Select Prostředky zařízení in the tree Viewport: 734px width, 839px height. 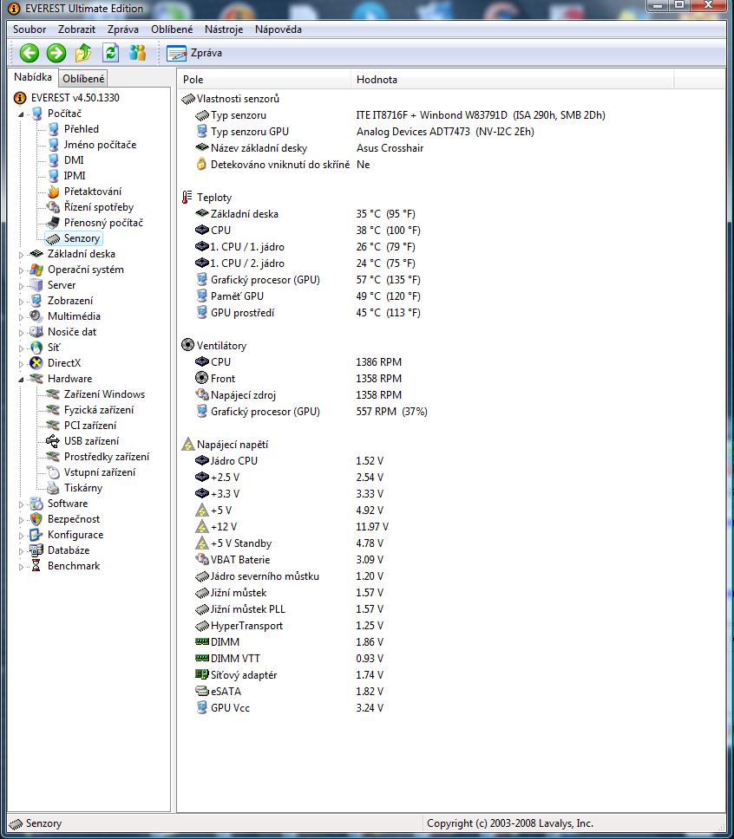pyautogui.click(x=107, y=457)
